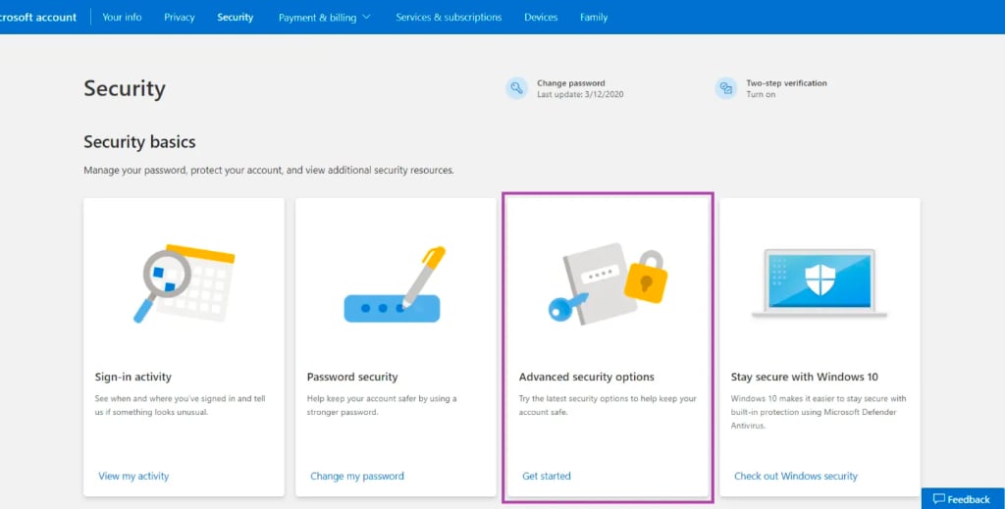Click the Change password shortcut link
Image resolution: width=1005 pixels, height=509 pixels.
point(571,83)
